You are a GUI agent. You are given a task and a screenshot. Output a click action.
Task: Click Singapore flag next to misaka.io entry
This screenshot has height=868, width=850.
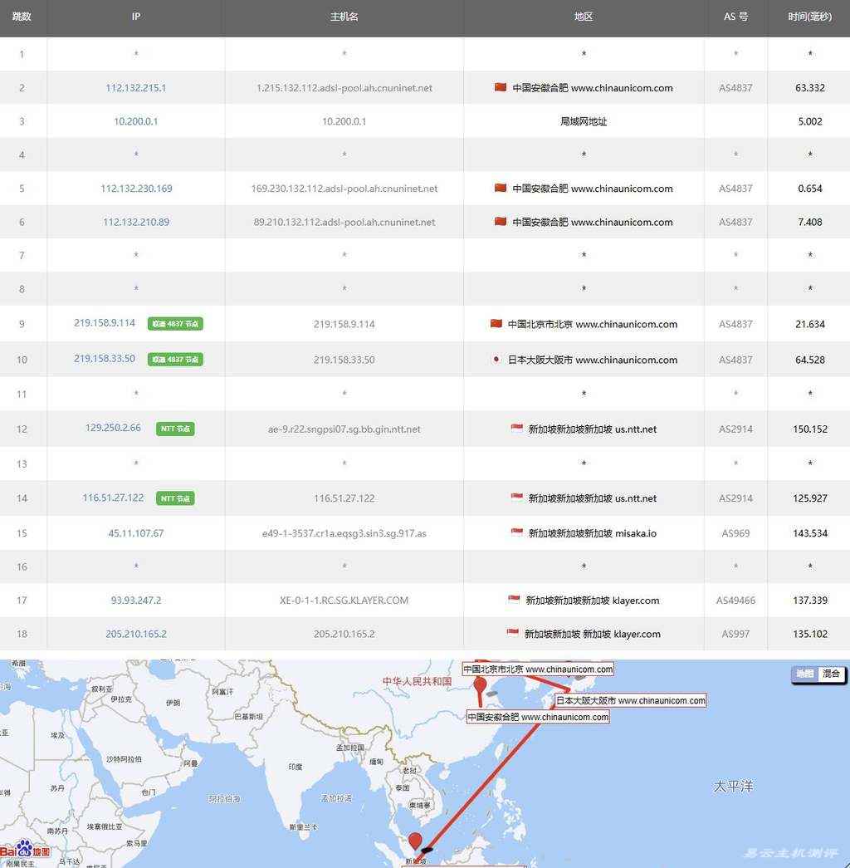pyautogui.click(x=516, y=532)
